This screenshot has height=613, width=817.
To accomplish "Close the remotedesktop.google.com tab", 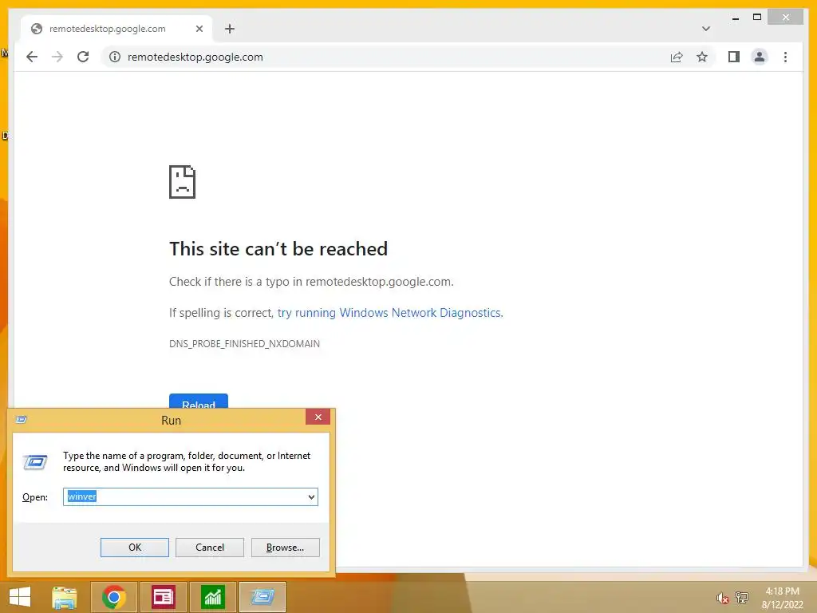I will 199,29.
